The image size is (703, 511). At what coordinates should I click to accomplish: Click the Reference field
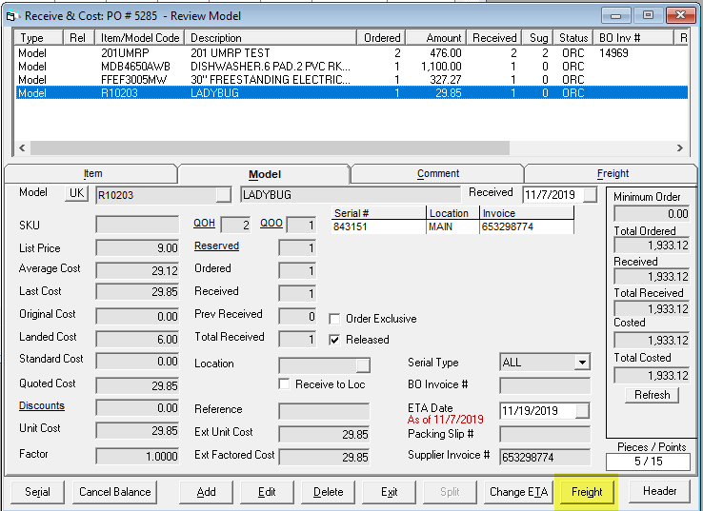pos(324,411)
